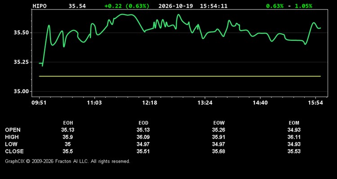
Task: Click the EOM column header
Action: click(x=294, y=123)
